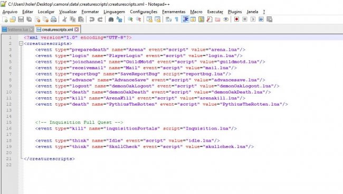This screenshot has height=194, width=343.
Task: Click the text "Inquisition.lua"
Action: (207, 128)
